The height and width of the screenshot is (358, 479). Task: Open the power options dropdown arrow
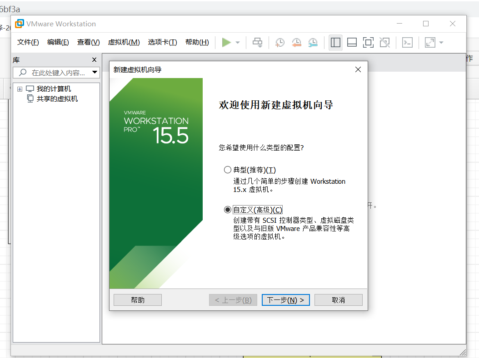coord(238,43)
